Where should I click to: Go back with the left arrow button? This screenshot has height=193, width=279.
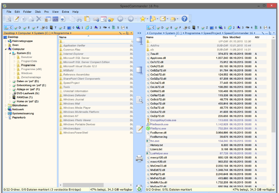point(120,19)
